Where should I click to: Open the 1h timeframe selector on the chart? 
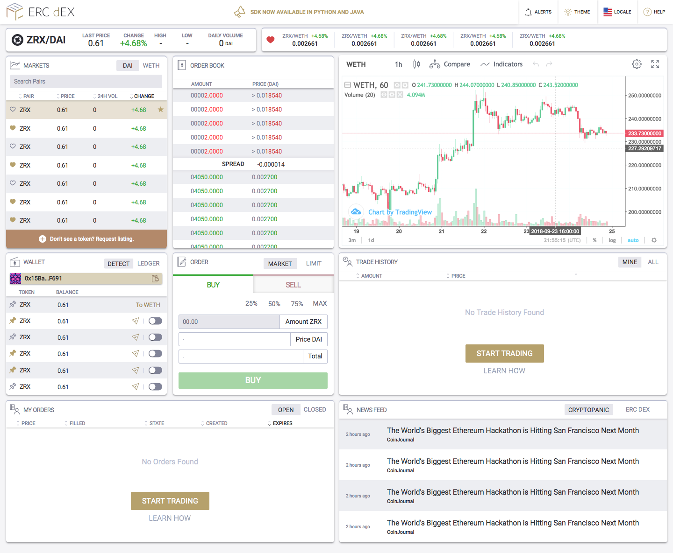click(398, 64)
